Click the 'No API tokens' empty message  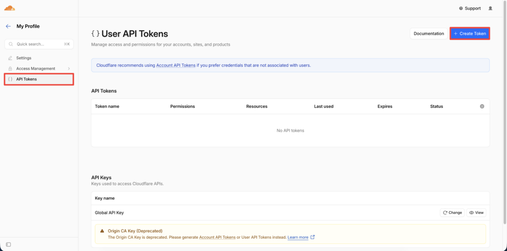click(x=290, y=131)
